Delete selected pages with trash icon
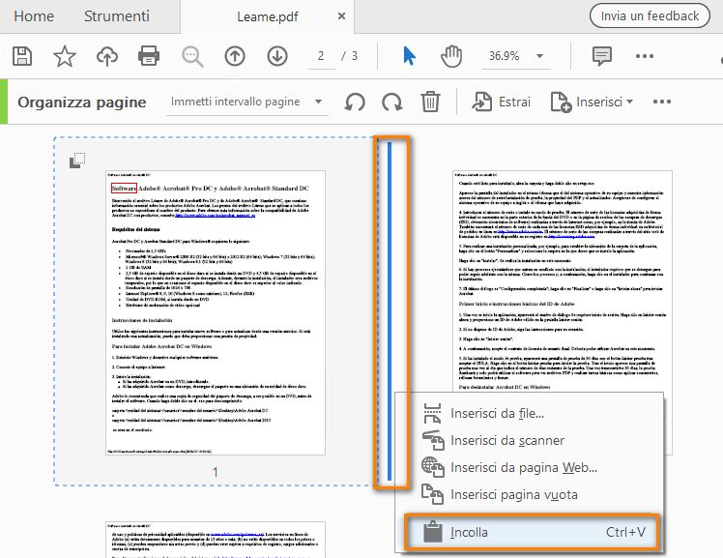 coord(430,102)
